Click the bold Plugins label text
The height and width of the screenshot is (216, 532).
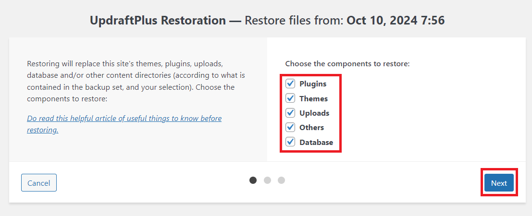point(313,84)
